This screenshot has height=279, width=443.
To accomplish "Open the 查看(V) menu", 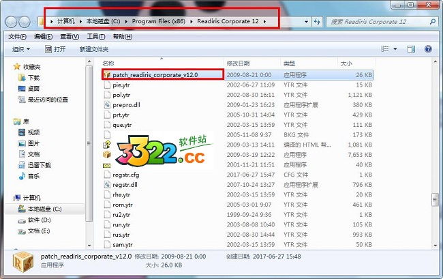I will (70, 36).
